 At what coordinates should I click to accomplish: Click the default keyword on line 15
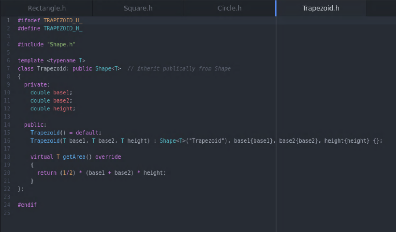tap(87, 133)
